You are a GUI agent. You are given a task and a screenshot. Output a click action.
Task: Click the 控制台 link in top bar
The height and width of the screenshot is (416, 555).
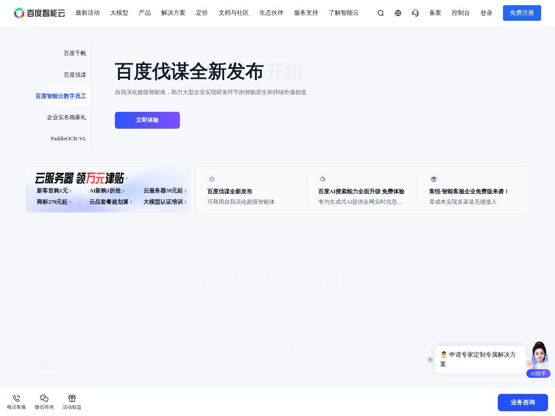click(x=460, y=13)
